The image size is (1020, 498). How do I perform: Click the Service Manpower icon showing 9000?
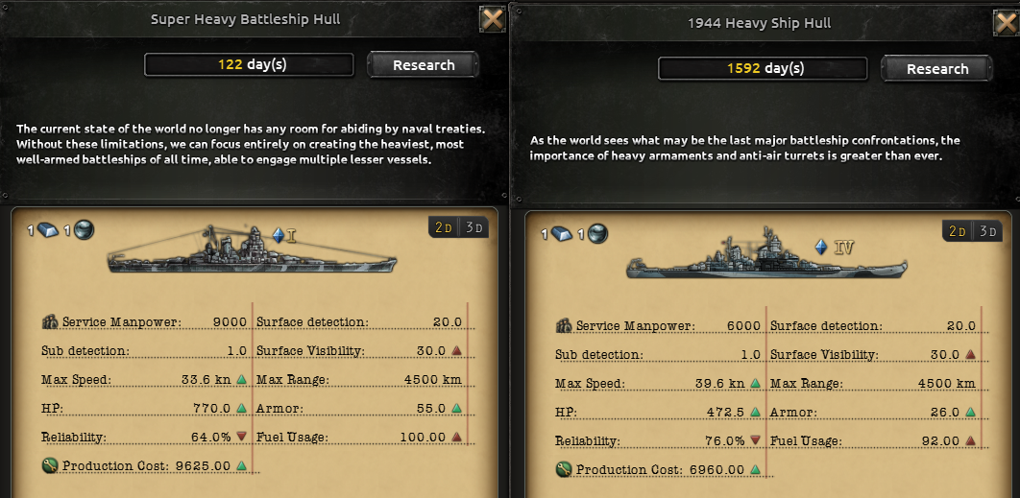(x=50, y=322)
